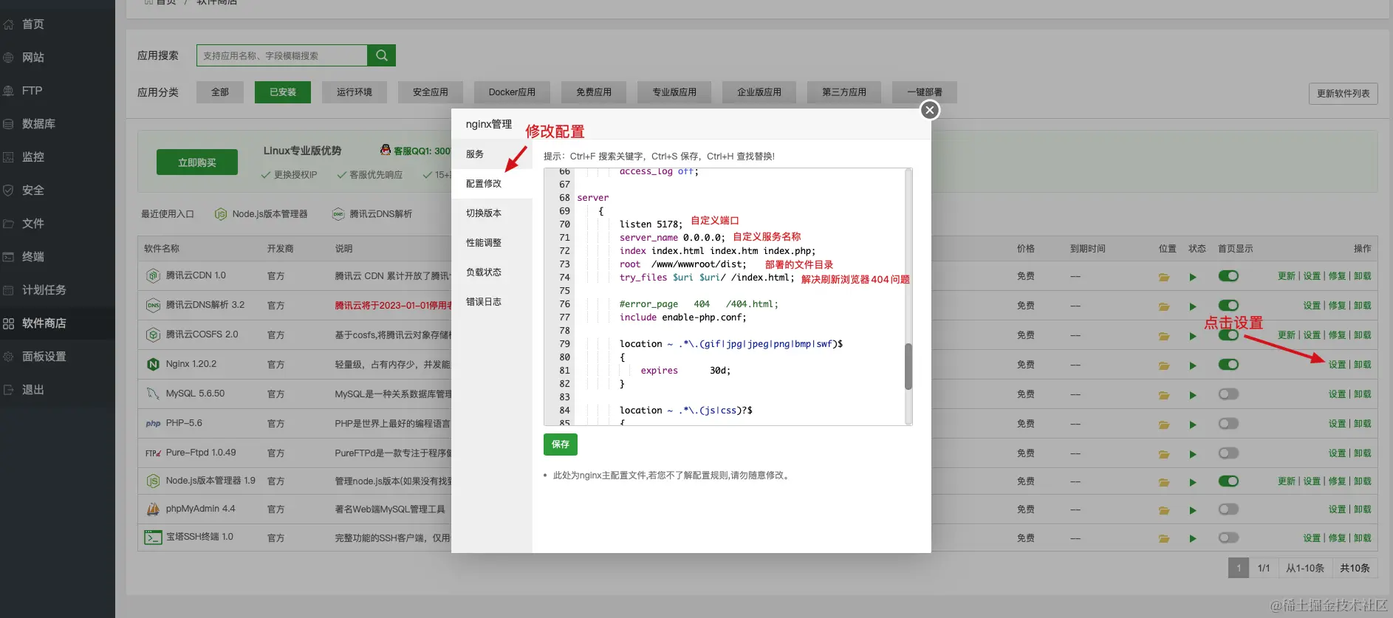1393x618 pixels.
Task: Toggle homepage display for Nginx 1.20.2
Action: click(x=1228, y=365)
